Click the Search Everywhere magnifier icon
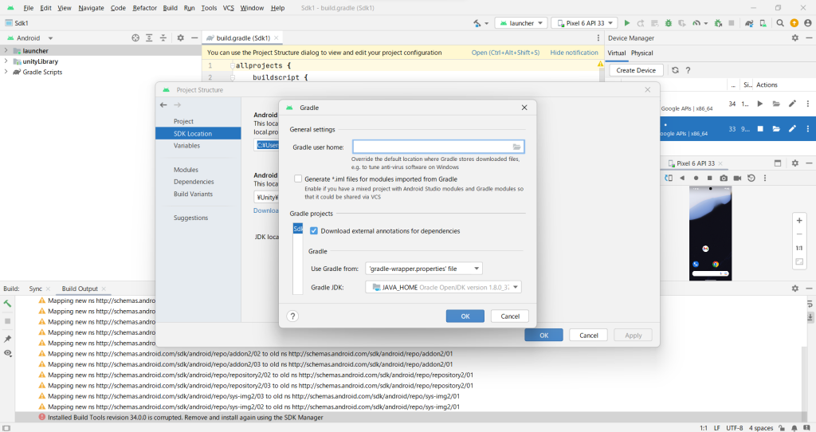Viewport: 816px width, 432px height. pyautogui.click(x=780, y=23)
